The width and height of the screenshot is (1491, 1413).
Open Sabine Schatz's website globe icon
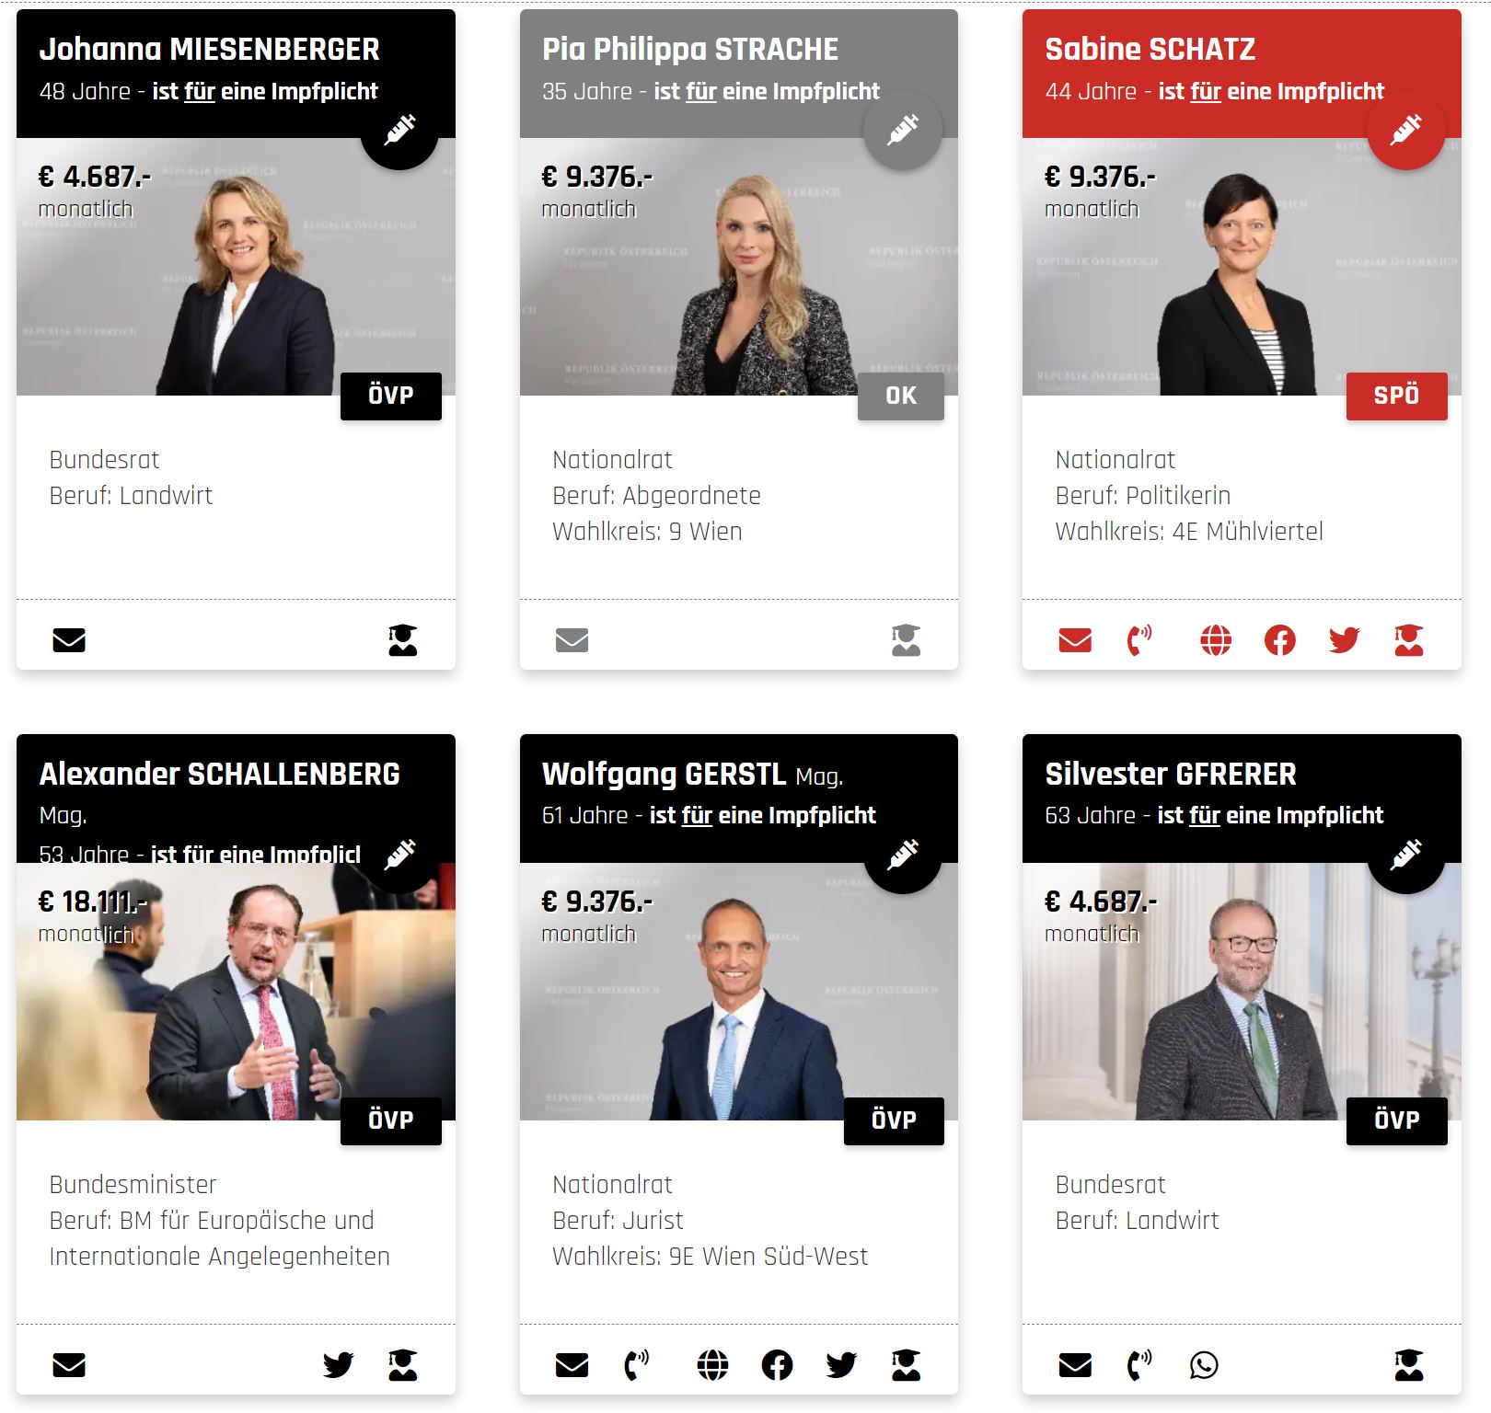click(1216, 639)
